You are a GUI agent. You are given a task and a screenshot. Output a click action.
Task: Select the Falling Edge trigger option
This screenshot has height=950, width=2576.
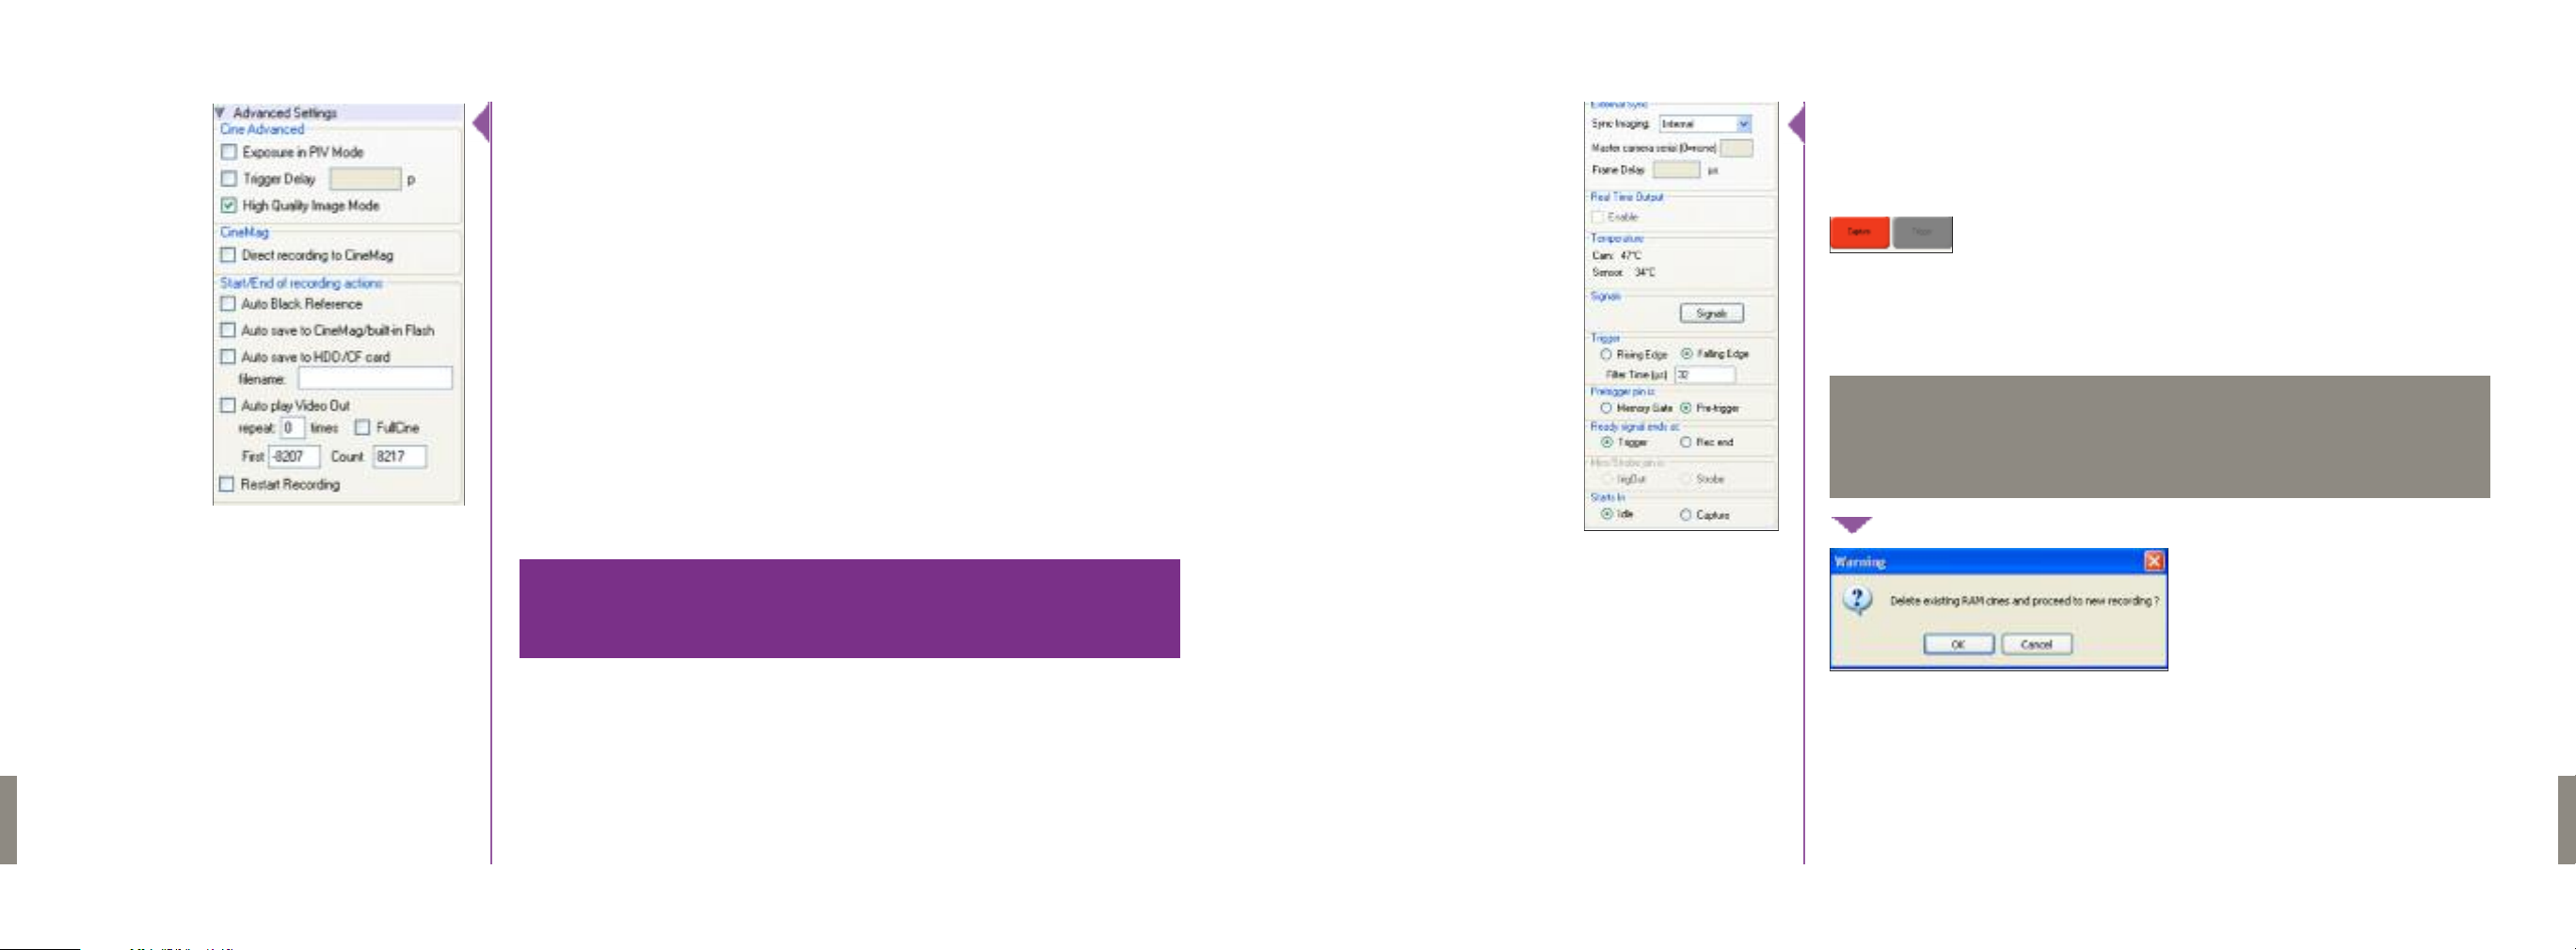(x=1687, y=354)
